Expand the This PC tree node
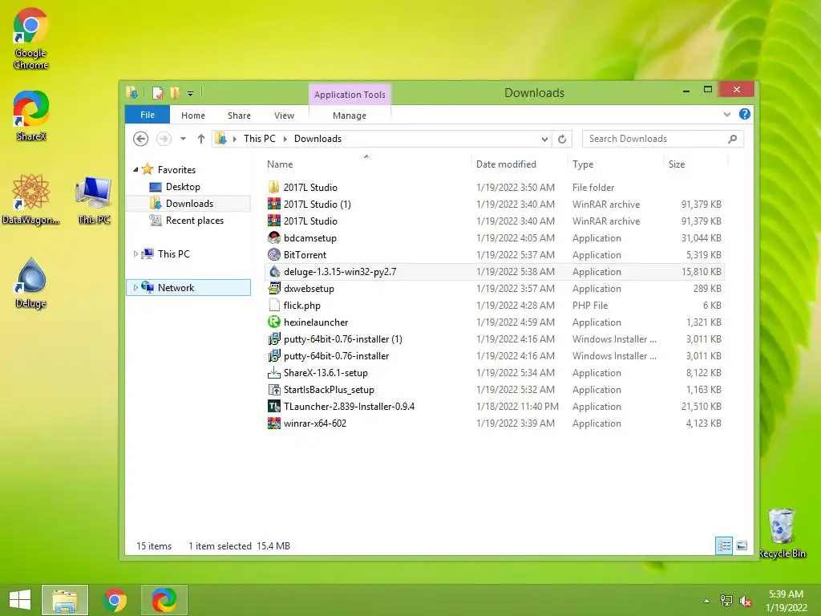Viewport: 821px width, 616px height. pos(135,254)
